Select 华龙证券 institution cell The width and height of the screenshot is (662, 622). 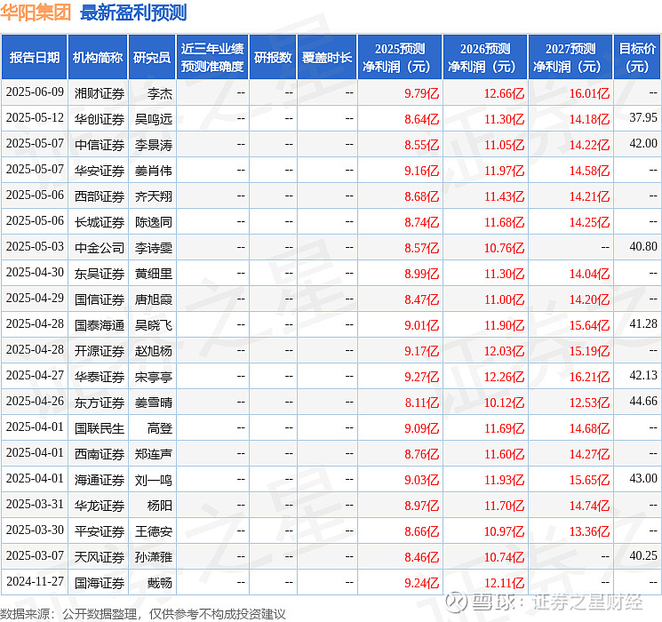click(x=100, y=505)
